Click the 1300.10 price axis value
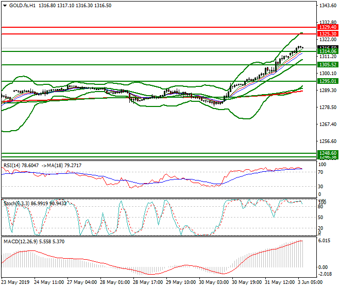 pos(328,74)
